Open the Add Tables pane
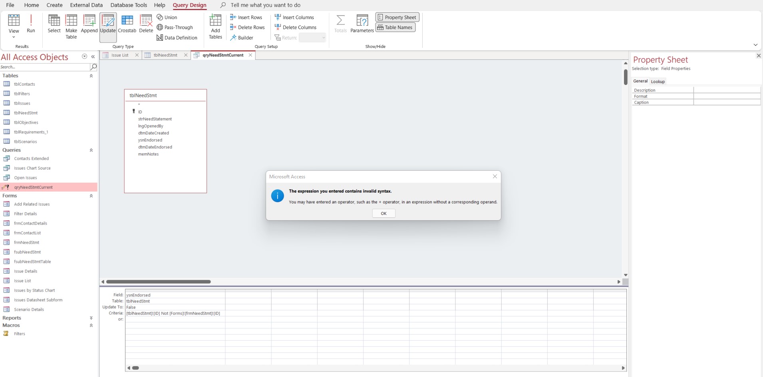The height and width of the screenshot is (377, 763). pos(215,27)
